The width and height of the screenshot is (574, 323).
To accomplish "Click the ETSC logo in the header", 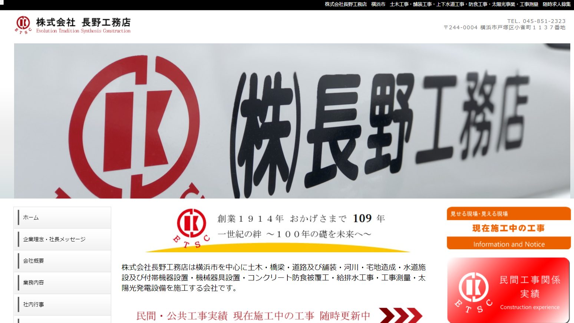I will pos(23,25).
